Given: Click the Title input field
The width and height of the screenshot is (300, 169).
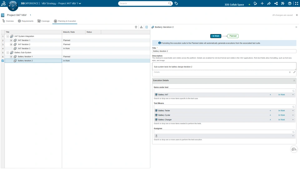Looking at the screenshot, I should [x=224, y=51].
